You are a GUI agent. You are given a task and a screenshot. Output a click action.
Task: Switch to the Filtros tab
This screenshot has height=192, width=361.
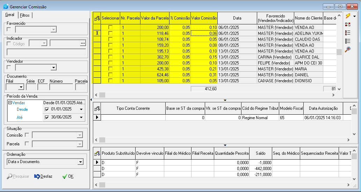(x=24, y=15)
